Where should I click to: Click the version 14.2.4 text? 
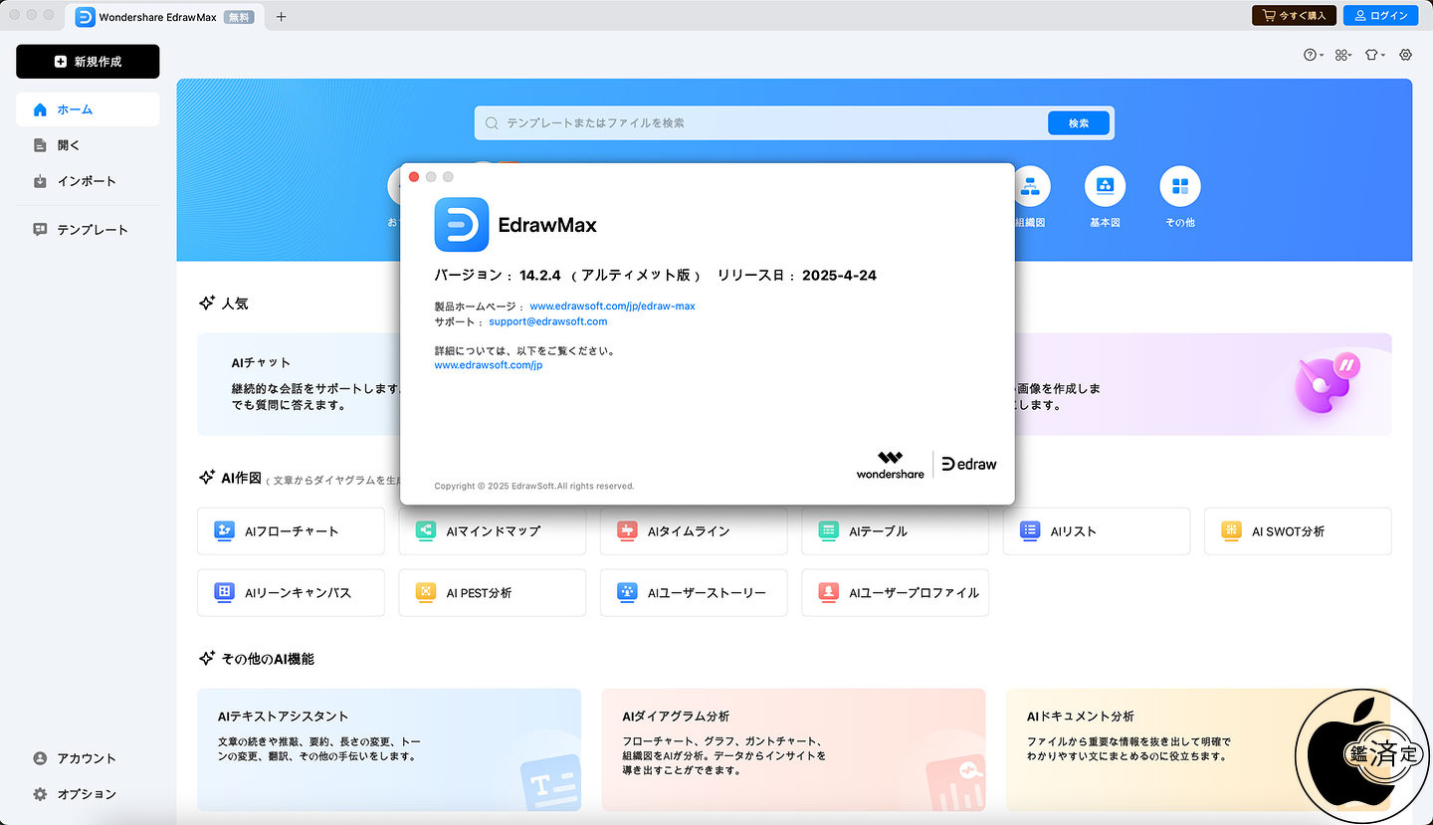[x=540, y=276]
